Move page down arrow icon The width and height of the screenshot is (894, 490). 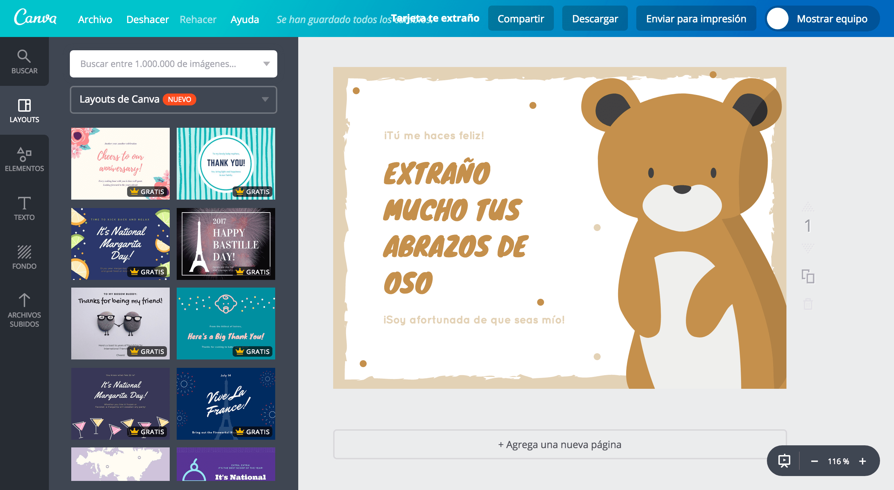click(808, 248)
